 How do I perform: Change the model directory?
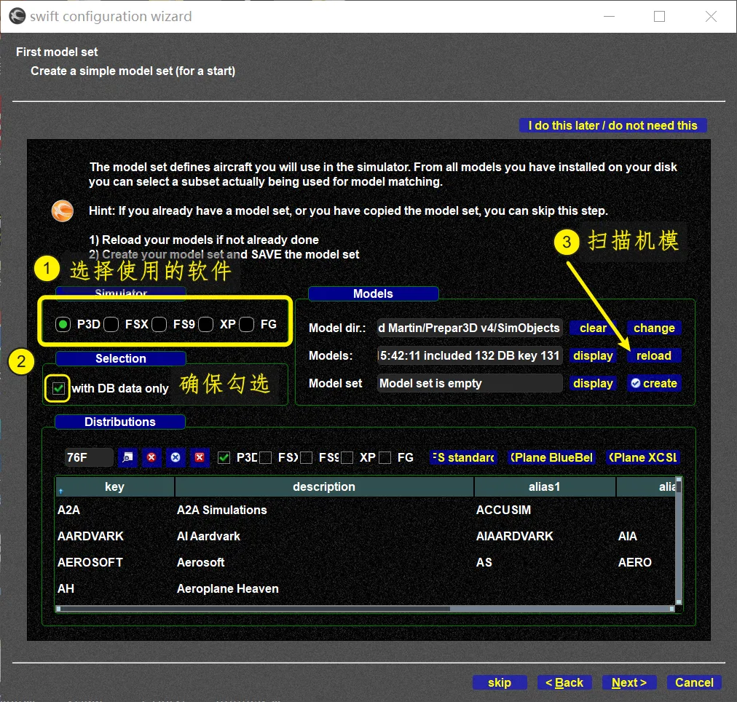(x=654, y=328)
